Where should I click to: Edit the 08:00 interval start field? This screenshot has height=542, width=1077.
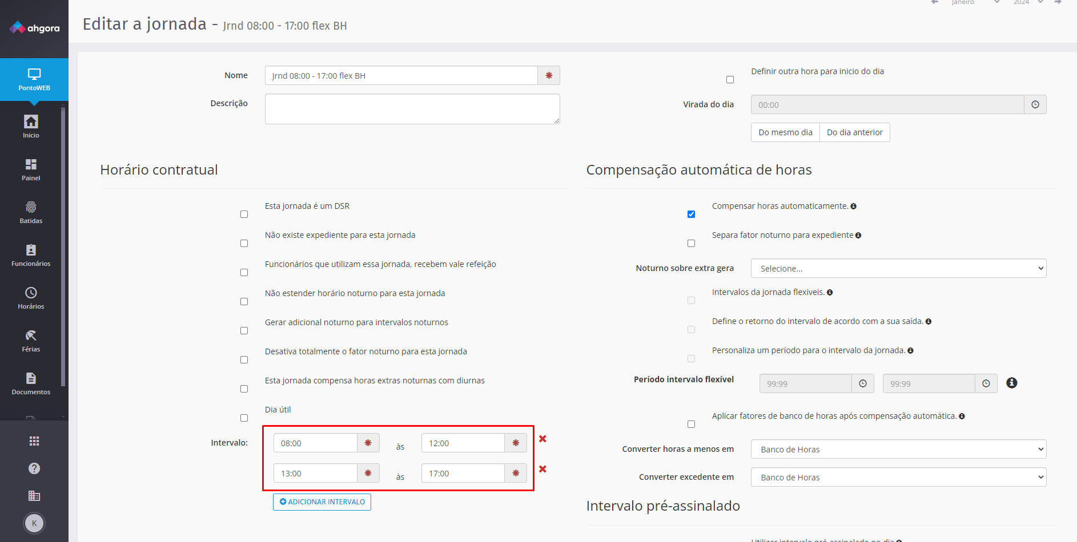tap(315, 443)
